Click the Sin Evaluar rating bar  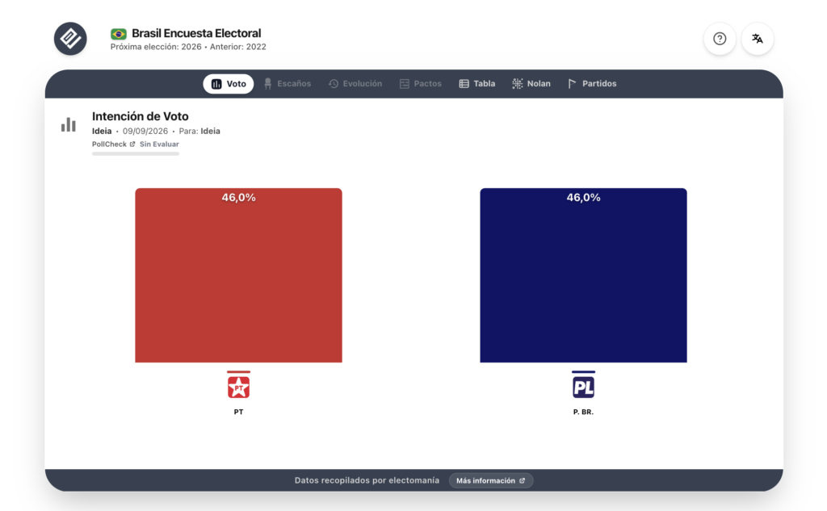(136, 154)
